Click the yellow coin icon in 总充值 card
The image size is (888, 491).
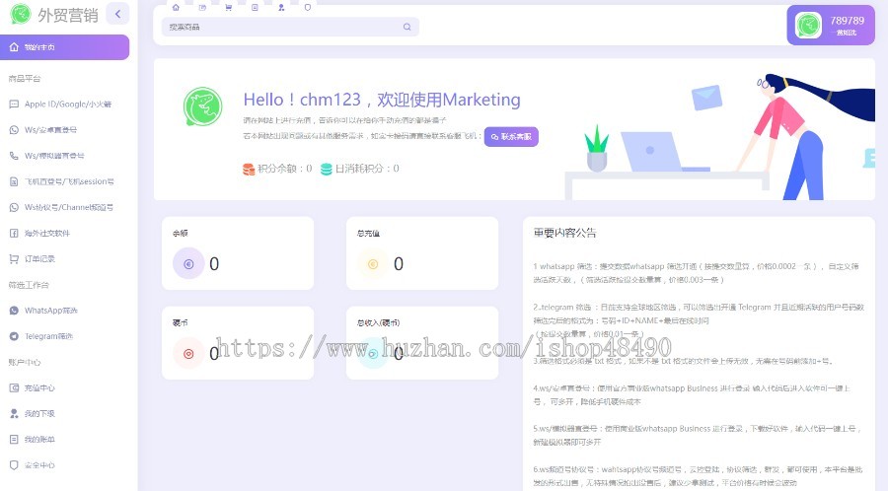[373, 263]
